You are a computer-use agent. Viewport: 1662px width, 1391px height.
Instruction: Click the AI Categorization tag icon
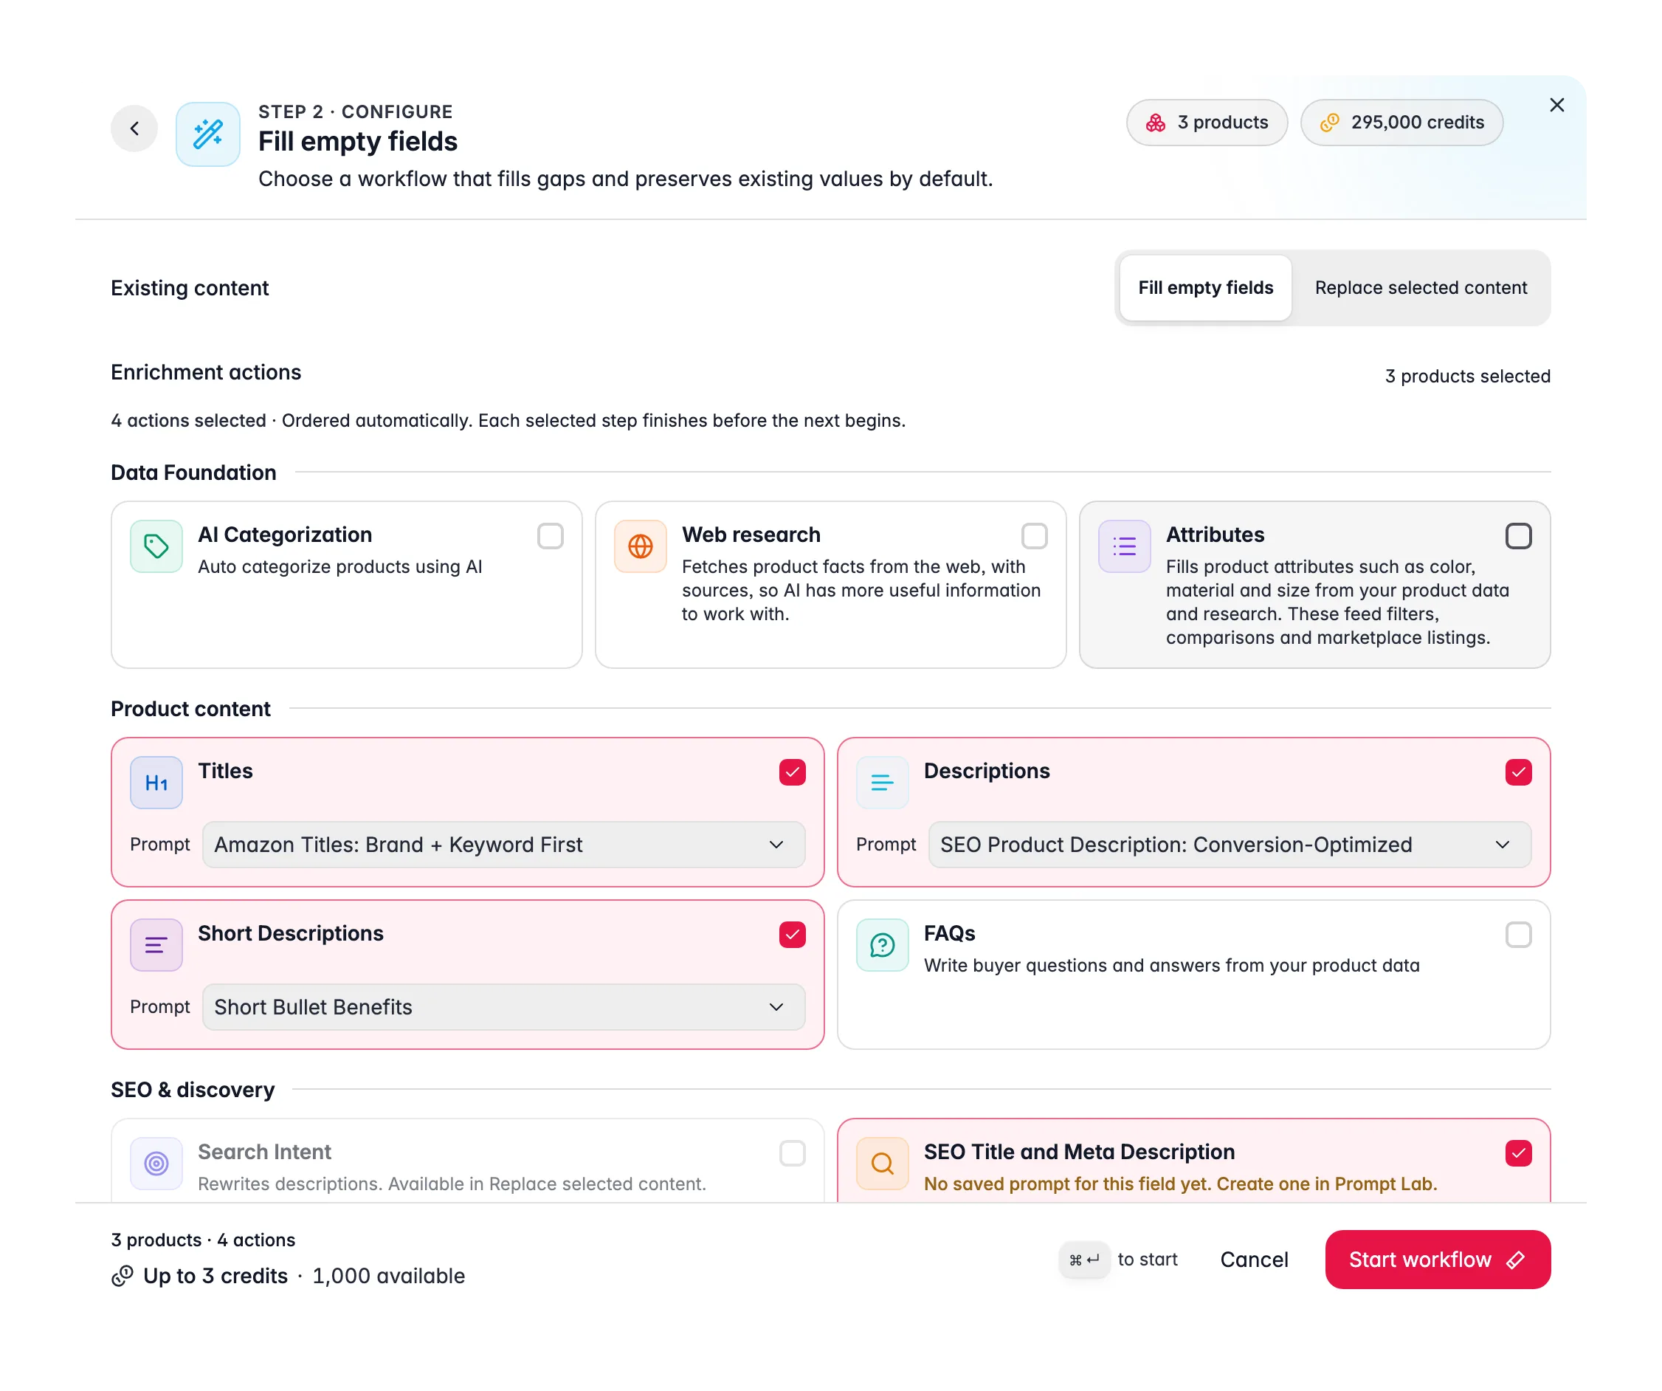tap(156, 546)
